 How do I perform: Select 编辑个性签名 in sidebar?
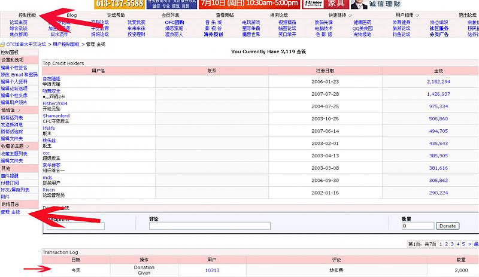[14, 68]
